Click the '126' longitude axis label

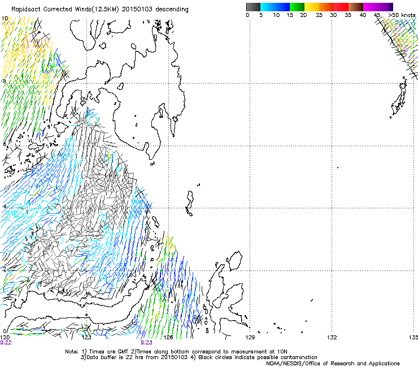(x=168, y=338)
